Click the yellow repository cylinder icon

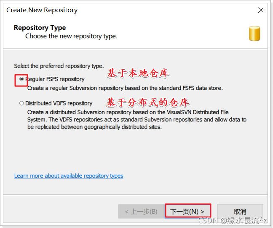point(254,34)
